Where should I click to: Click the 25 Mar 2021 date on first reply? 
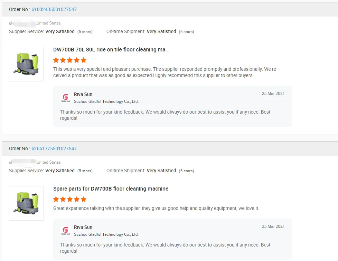click(x=273, y=94)
